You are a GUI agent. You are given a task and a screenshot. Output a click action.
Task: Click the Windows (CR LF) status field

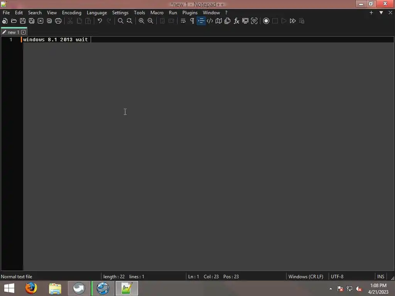click(306, 277)
